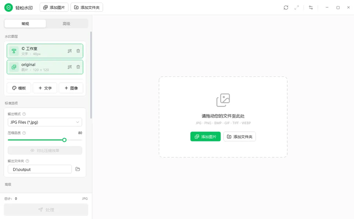
Task: Click 添加文件夹 button in drop zone
Action: (240, 137)
